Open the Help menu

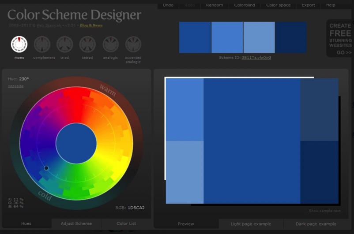331,5
